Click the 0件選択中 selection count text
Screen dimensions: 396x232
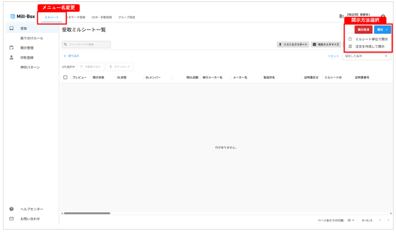(x=68, y=67)
